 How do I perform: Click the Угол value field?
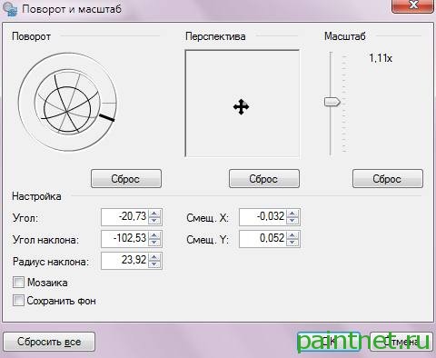[124, 217]
